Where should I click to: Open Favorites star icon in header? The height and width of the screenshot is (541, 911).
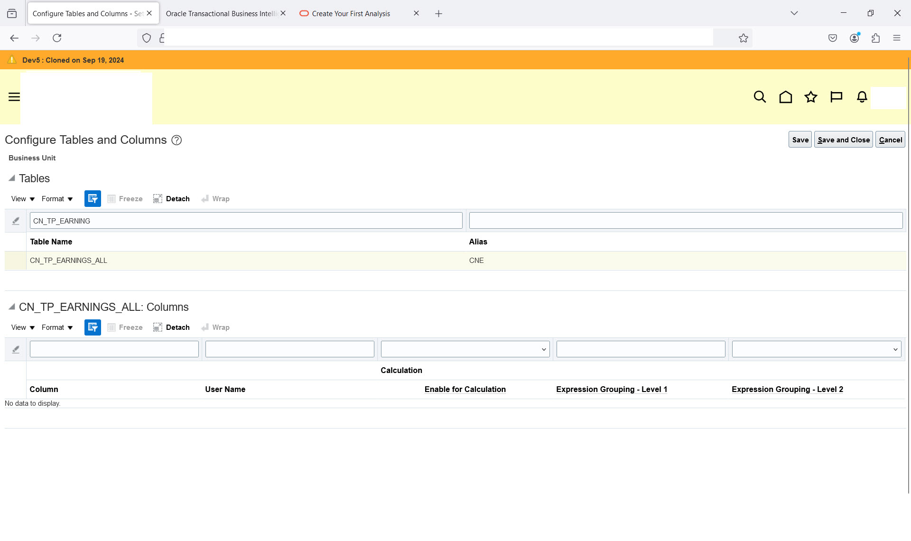[811, 97]
